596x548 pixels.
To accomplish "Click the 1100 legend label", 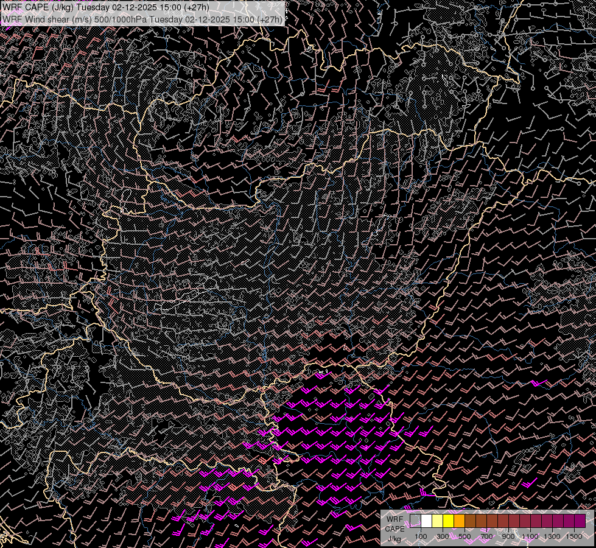I will (x=530, y=536).
